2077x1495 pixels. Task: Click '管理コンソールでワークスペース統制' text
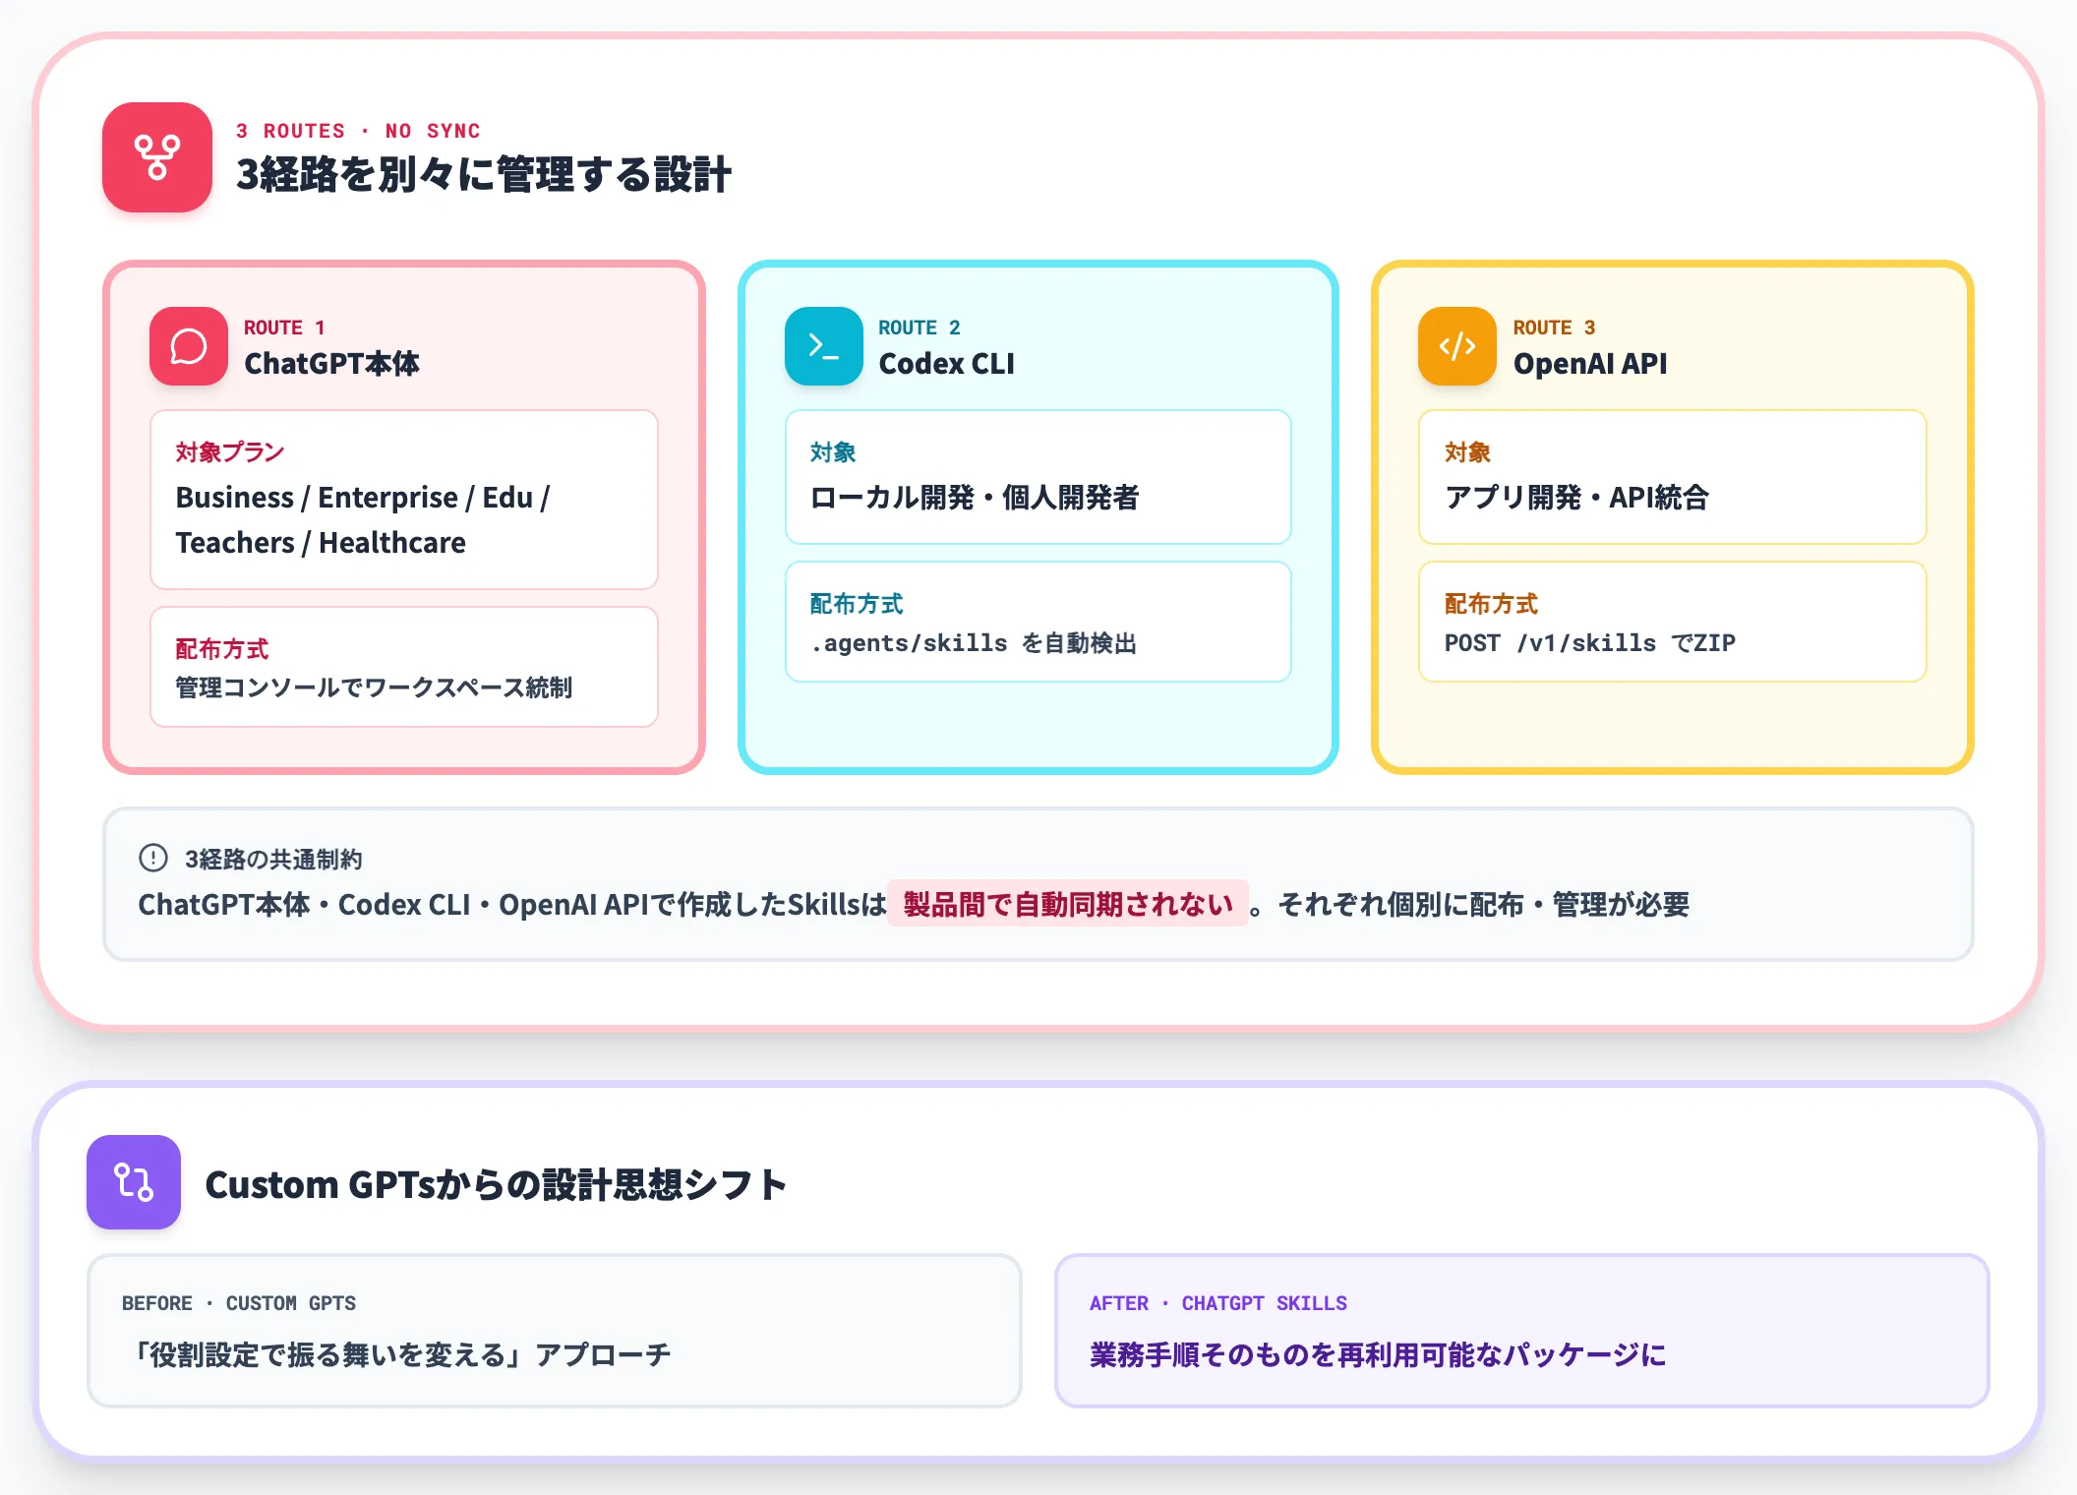[374, 688]
